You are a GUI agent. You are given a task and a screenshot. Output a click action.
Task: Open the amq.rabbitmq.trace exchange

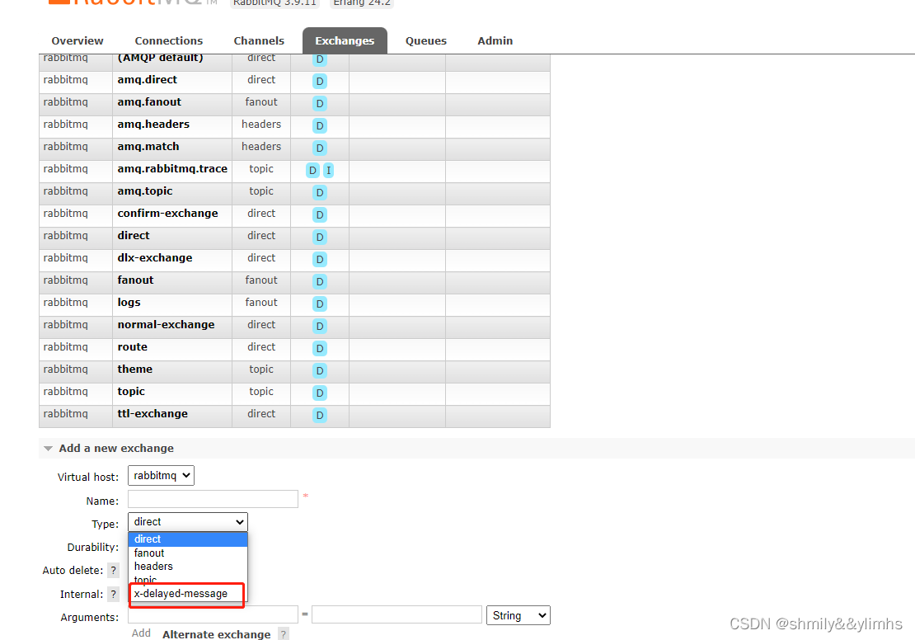[172, 169]
